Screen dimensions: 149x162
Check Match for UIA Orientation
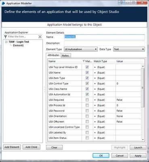(87, 116)
